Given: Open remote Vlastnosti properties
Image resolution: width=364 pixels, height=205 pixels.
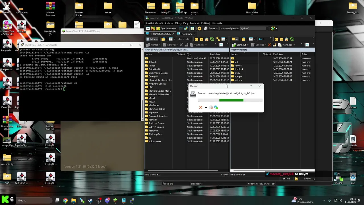Looking at the screenshot, I should [x=286, y=45].
